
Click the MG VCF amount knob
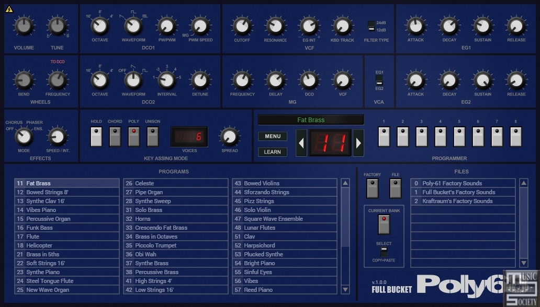tap(343, 80)
